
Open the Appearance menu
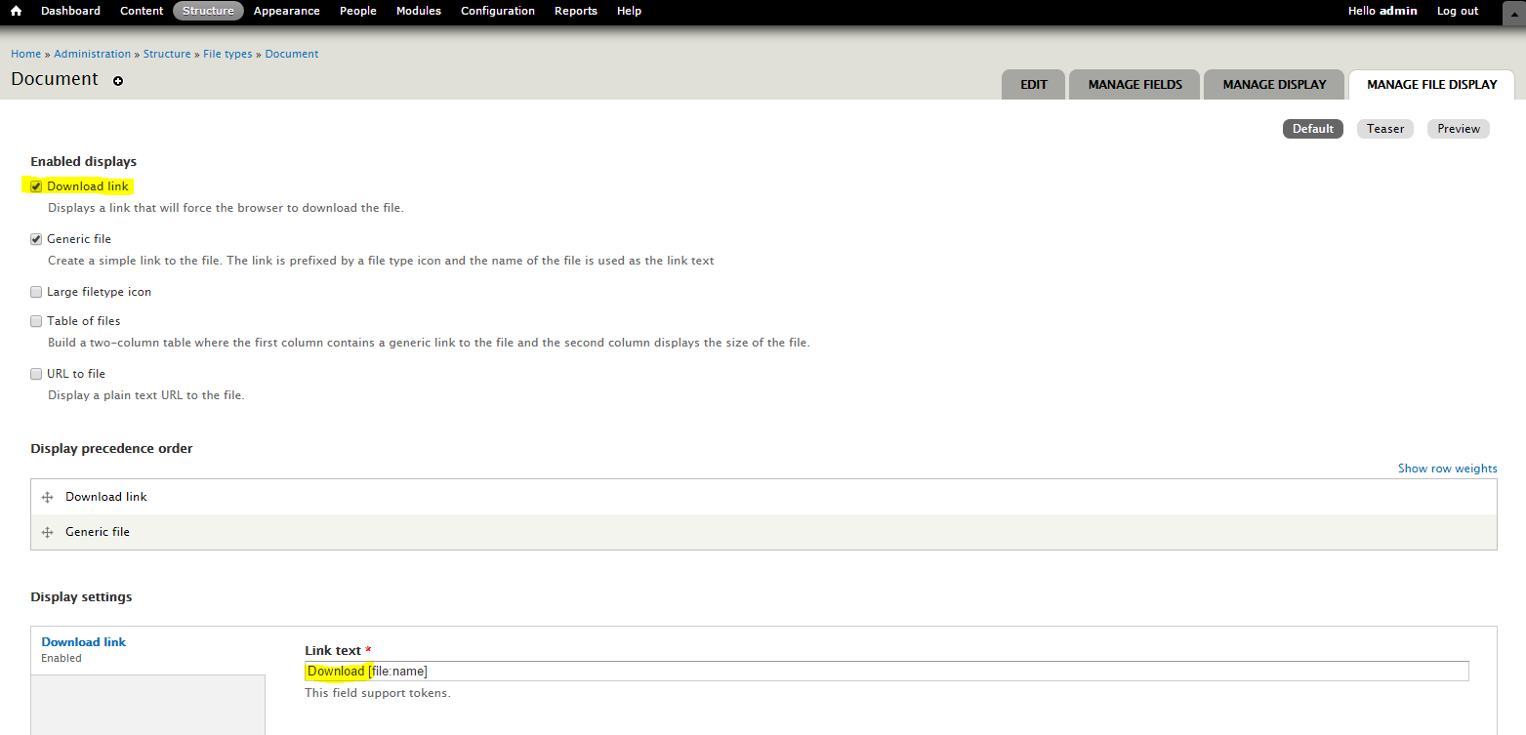(286, 11)
